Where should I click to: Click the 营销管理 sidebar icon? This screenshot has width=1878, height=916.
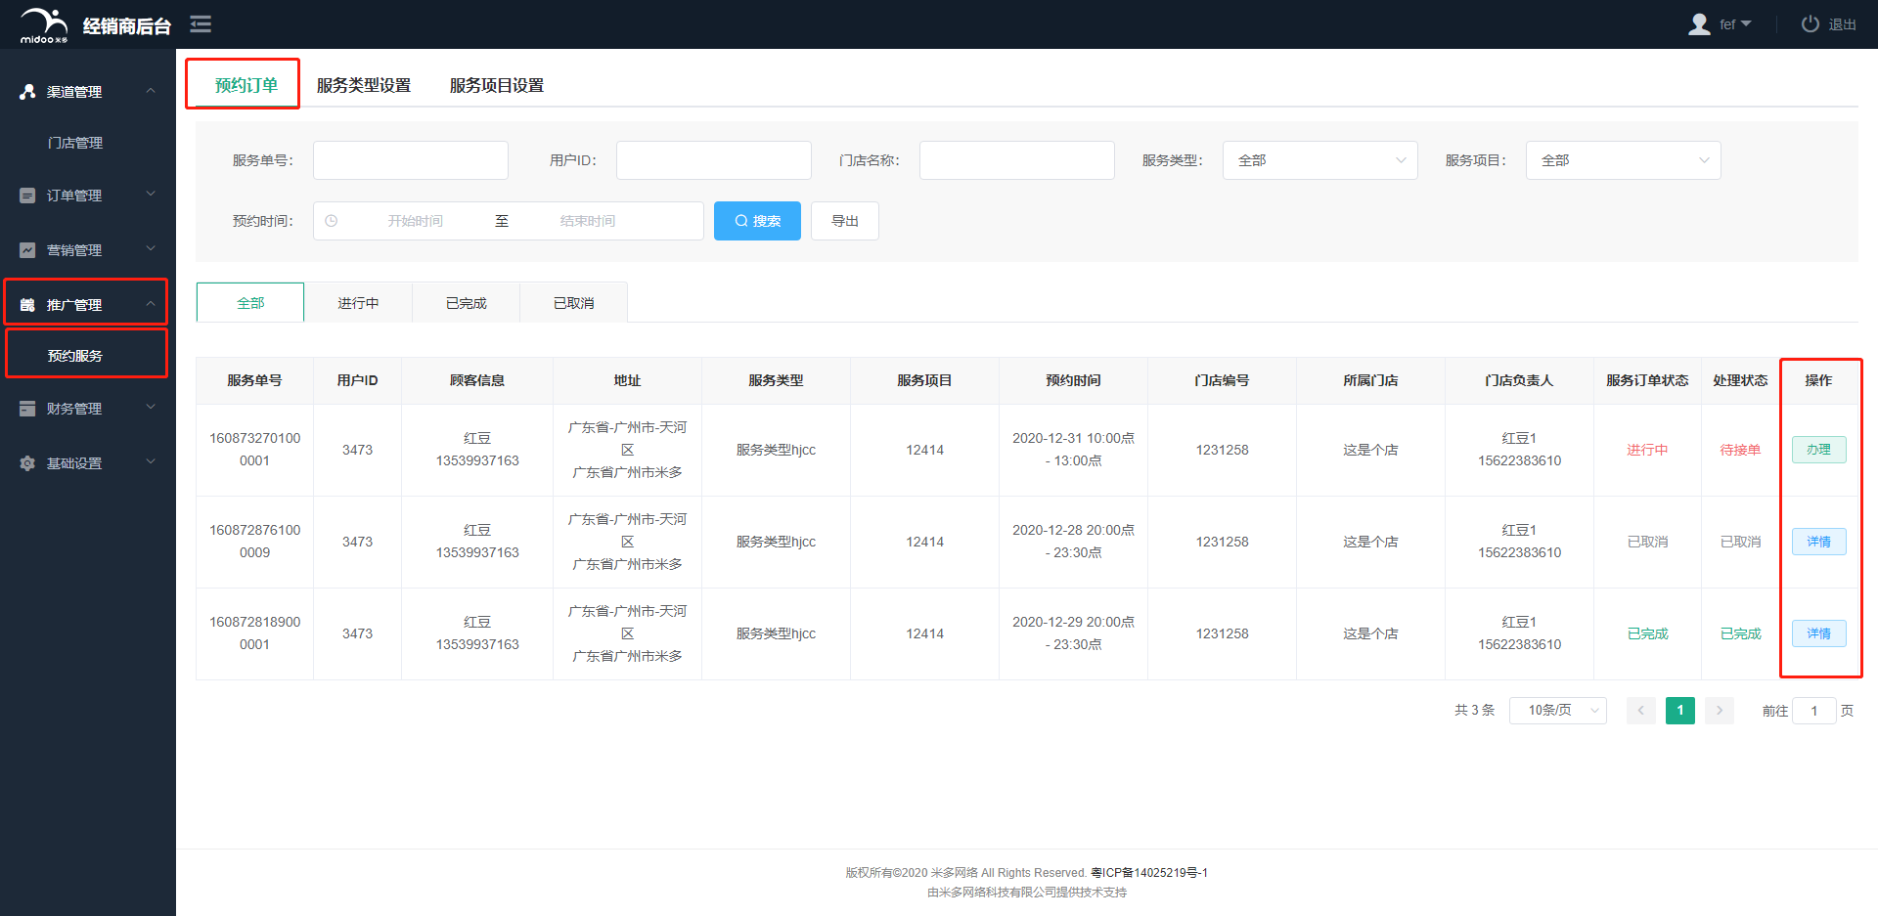(x=27, y=250)
